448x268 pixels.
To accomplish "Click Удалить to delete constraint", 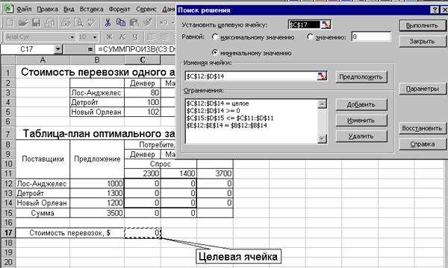I will pyautogui.click(x=361, y=136).
